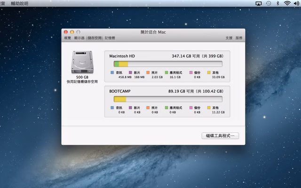Click the yellow 其他 swatch under BOOTCAMP

pos(209,108)
